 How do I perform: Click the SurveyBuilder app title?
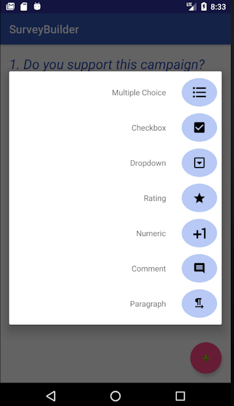pos(44,30)
